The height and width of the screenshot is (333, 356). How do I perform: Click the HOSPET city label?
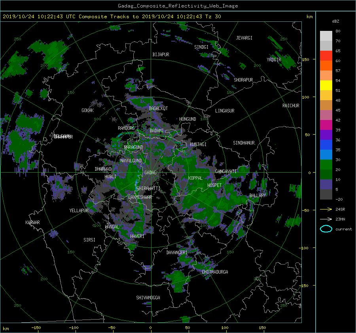tap(214, 185)
